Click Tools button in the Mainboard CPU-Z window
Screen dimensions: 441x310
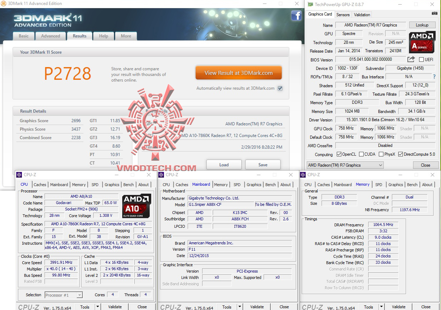pyautogui.click(x=227, y=307)
